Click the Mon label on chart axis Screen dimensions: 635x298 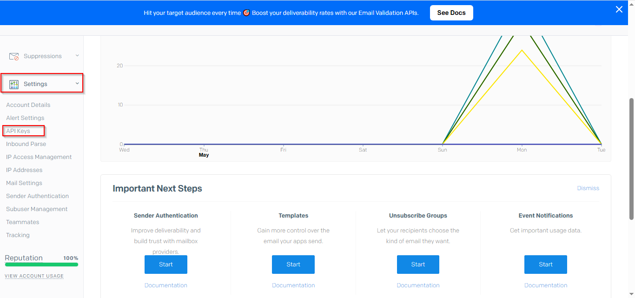(x=522, y=150)
